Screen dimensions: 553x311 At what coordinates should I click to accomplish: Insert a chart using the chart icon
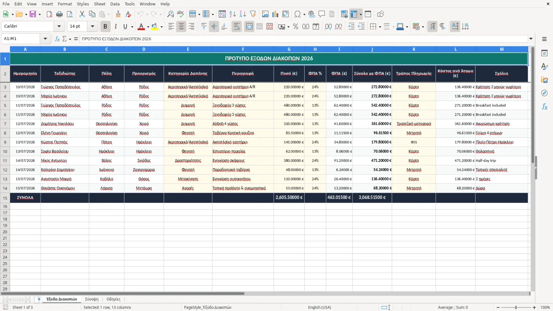coord(276,14)
